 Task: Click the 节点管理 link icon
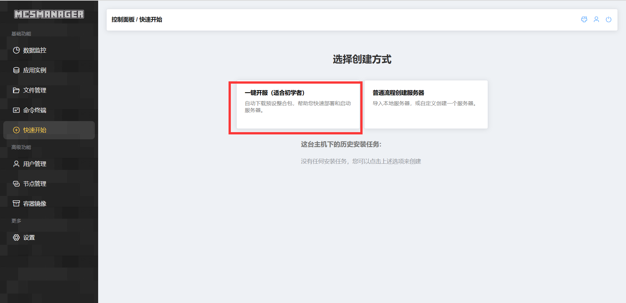point(16,184)
